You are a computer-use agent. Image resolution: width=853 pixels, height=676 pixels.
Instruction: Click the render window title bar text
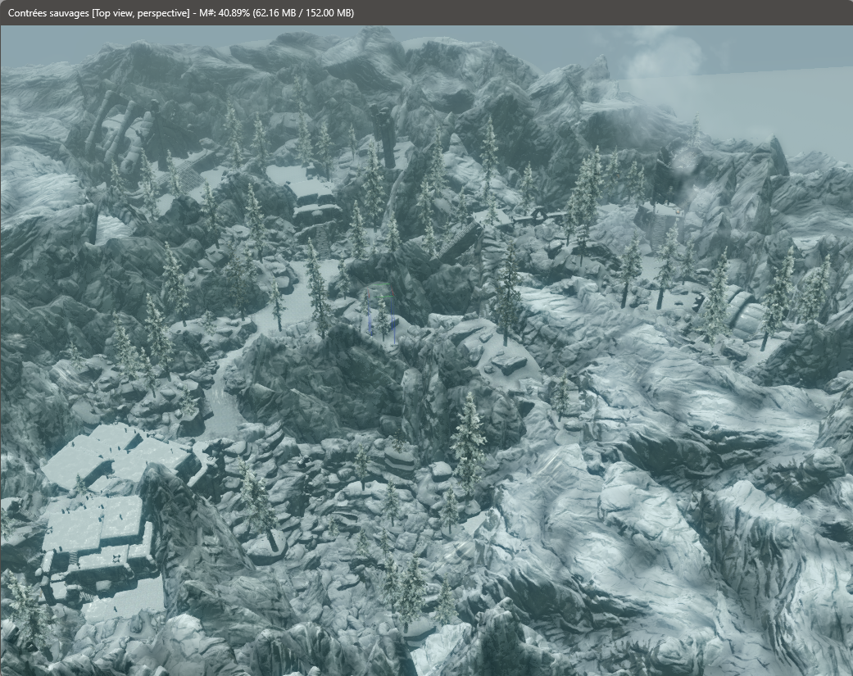[180, 12]
